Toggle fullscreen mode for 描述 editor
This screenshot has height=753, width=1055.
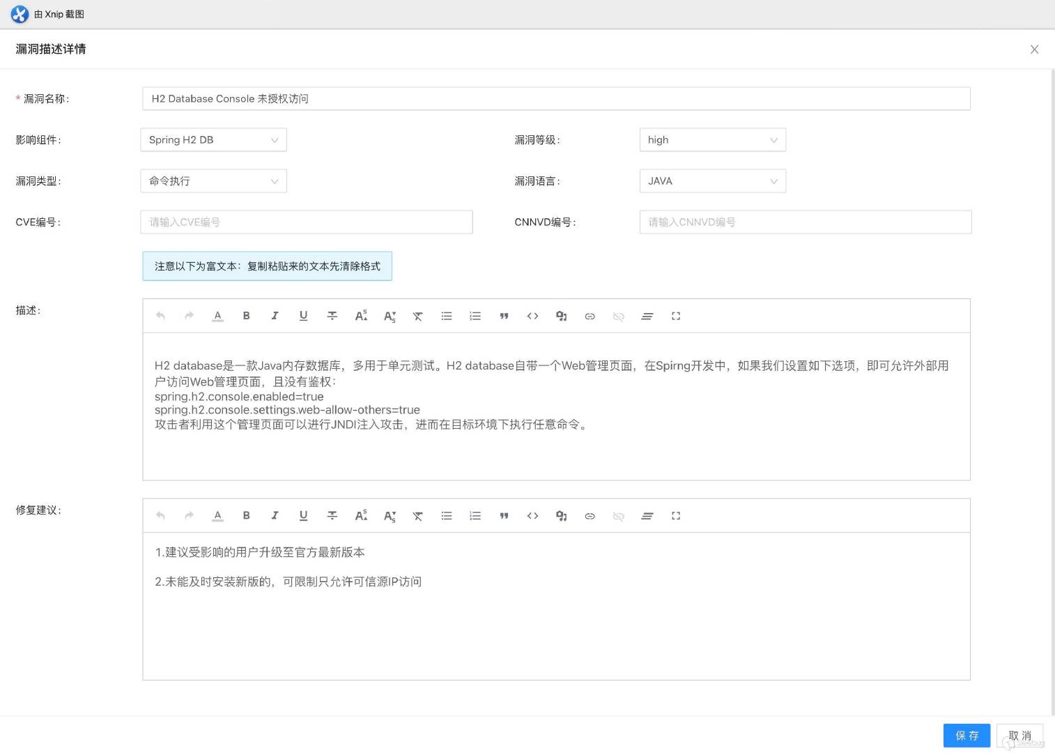[676, 316]
